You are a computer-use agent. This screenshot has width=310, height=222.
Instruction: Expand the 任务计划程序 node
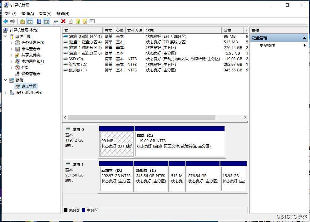11,43
